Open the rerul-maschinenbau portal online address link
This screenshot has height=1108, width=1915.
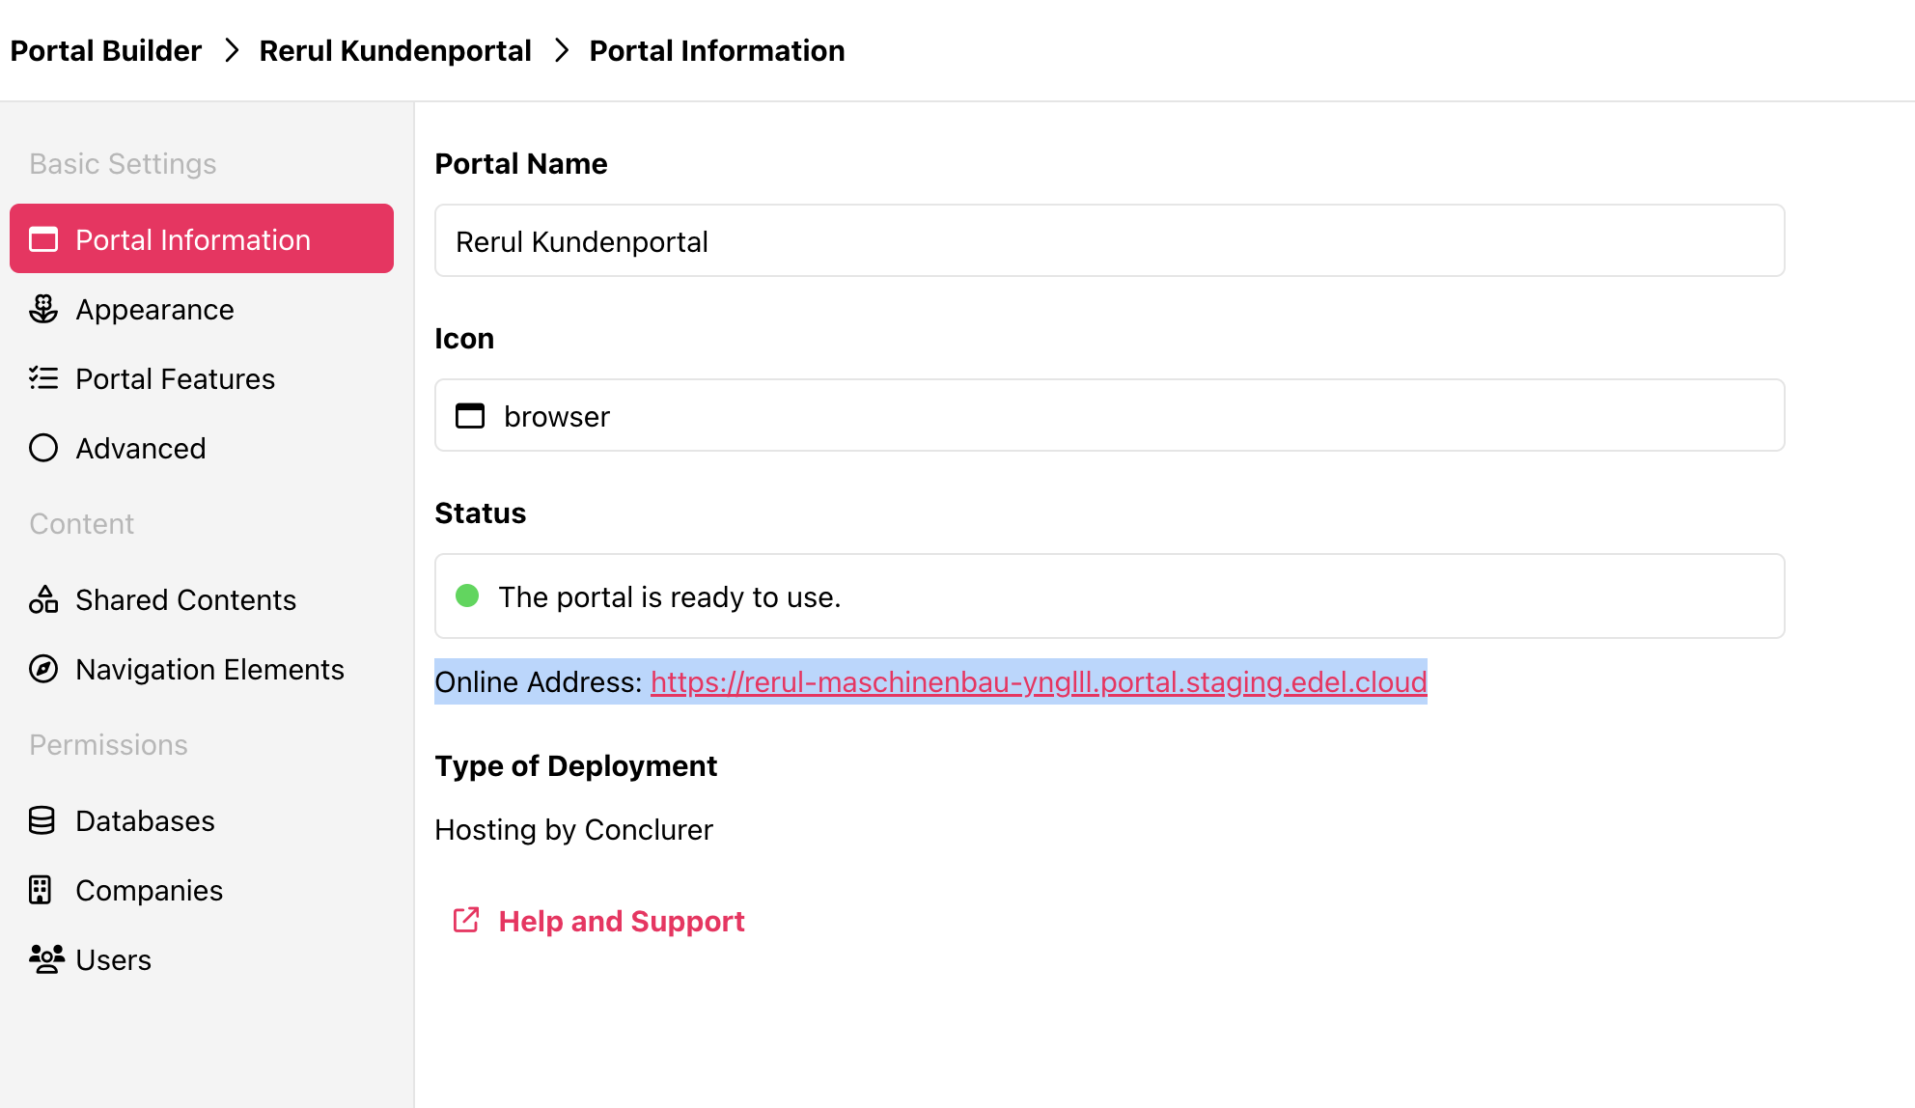coord(1039,681)
